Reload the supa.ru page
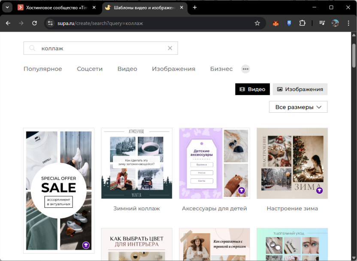The width and height of the screenshot is (357, 261). point(34,23)
